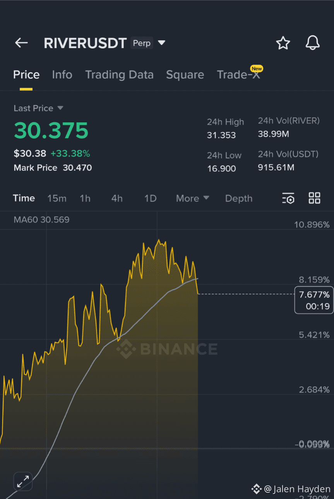334x499 pixels.
Task: Open the Trading Data tab
Action: point(119,75)
